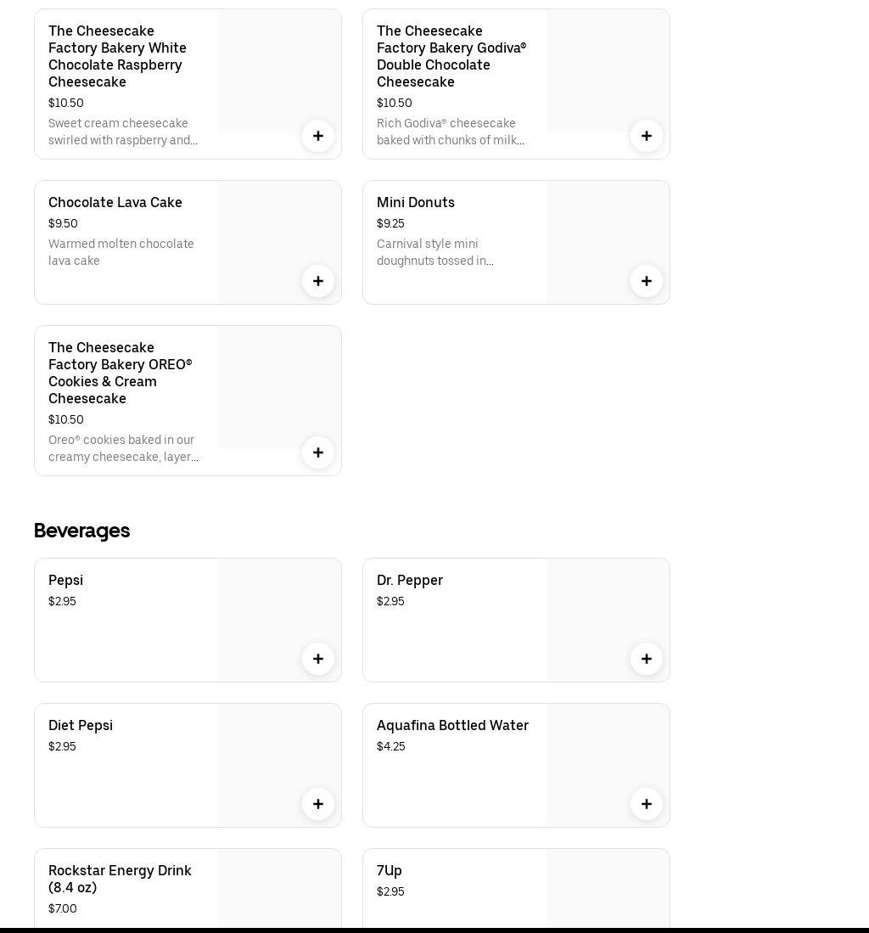Viewport: 869px width, 933px height.
Task: Add White Chocolate Raspberry Cheesecake to cart
Action: coord(318,136)
